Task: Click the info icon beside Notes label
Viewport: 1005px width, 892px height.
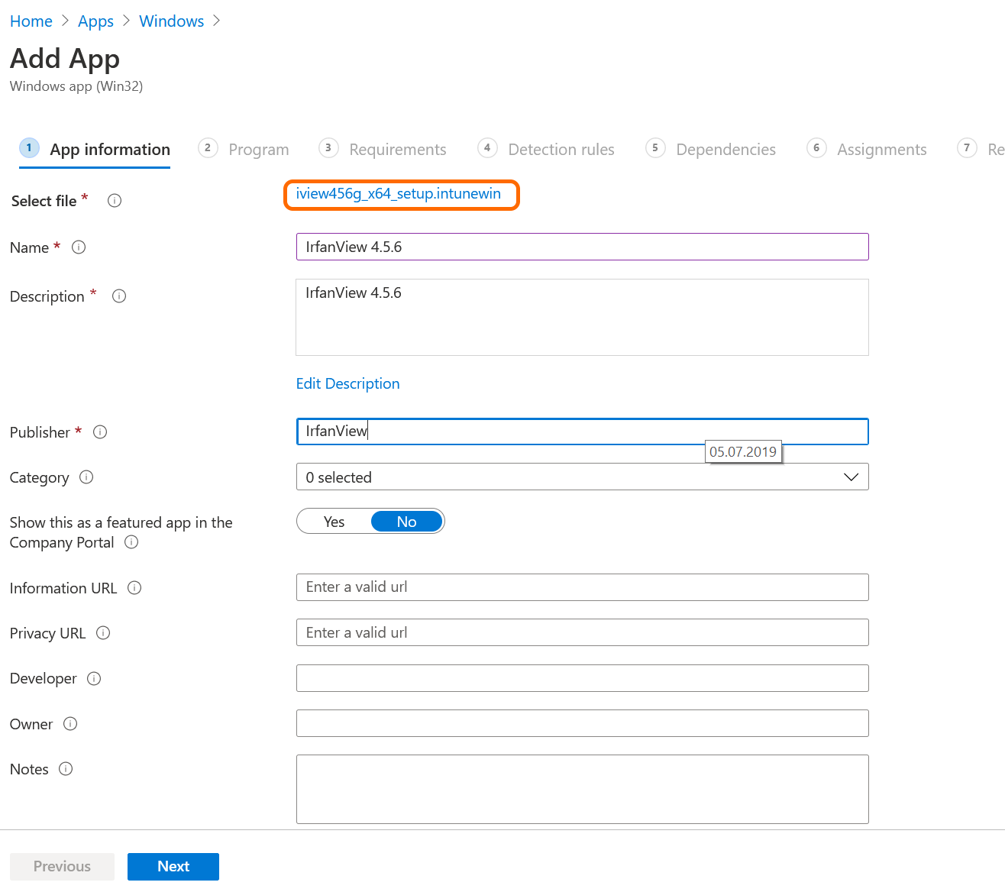Action: coord(66,769)
